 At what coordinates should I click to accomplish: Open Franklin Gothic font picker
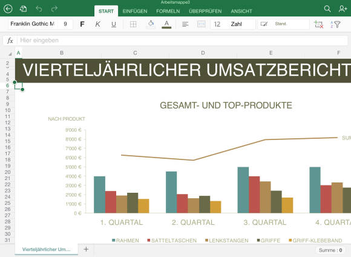point(32,24)
